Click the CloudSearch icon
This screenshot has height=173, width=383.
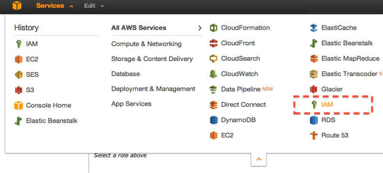(x=214, y=58)
